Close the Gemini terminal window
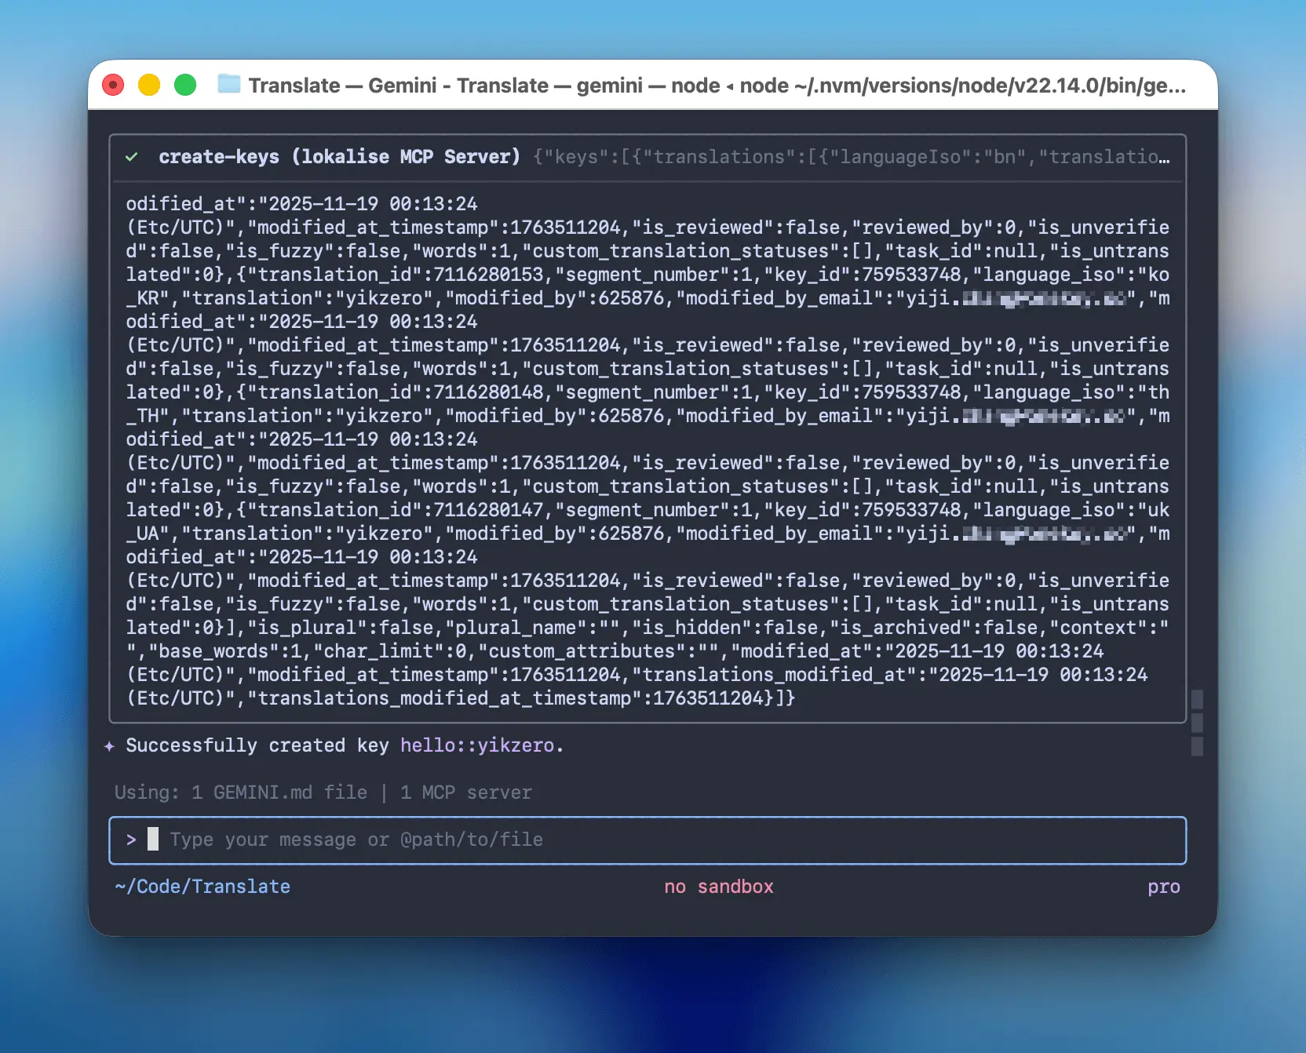The width and height of the screenshot is (1306, 1053). 113,85
